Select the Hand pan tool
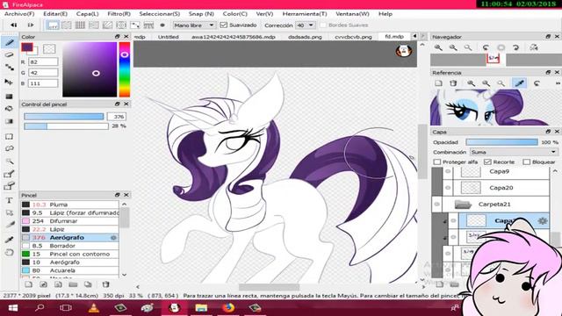Image resolution: width=562 pixels, height=316 pixels. point(10,252)
